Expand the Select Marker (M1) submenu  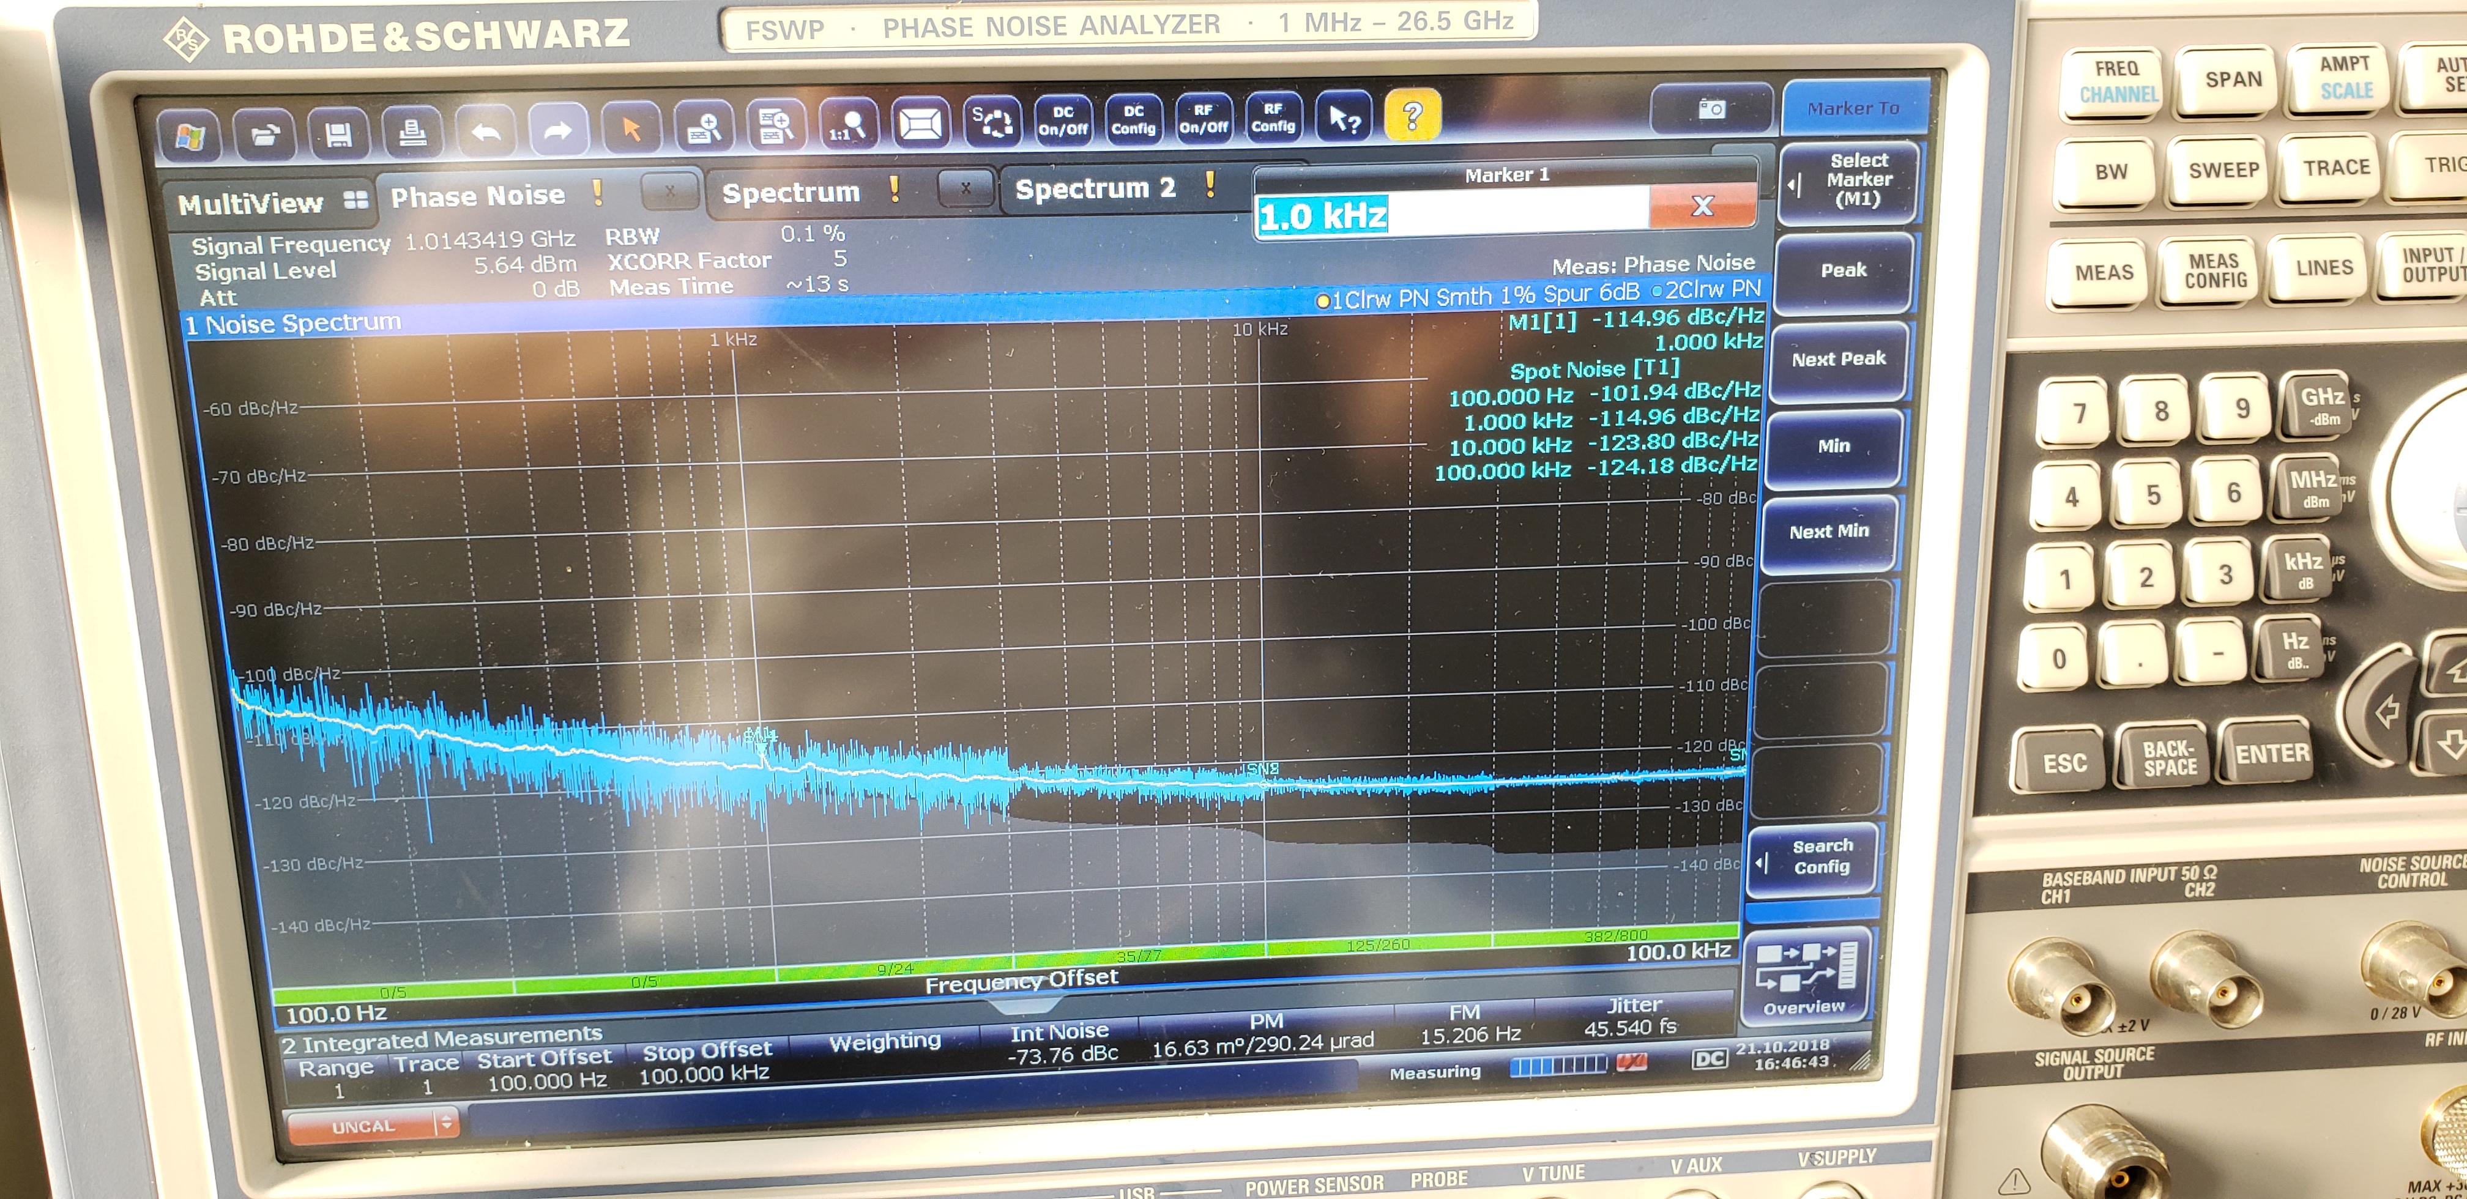coord(1848,181)
